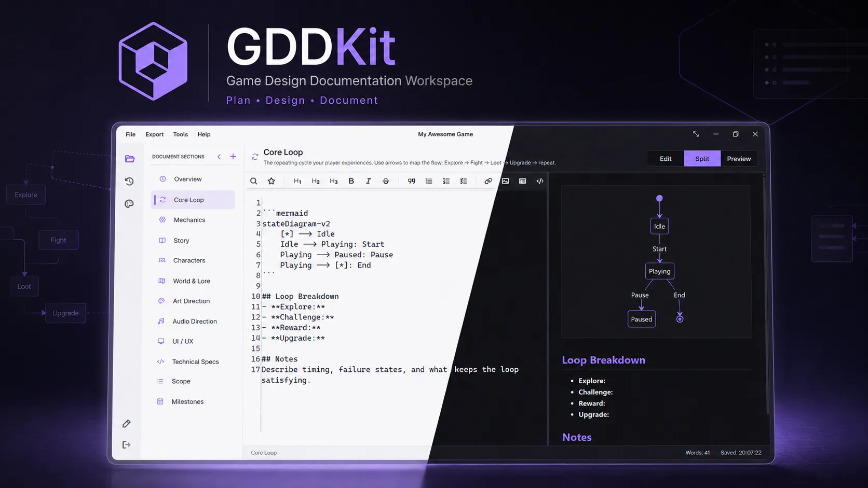Screen dimensions: 868x488
Task: Select the Milestones section
Action: (193, 402)
